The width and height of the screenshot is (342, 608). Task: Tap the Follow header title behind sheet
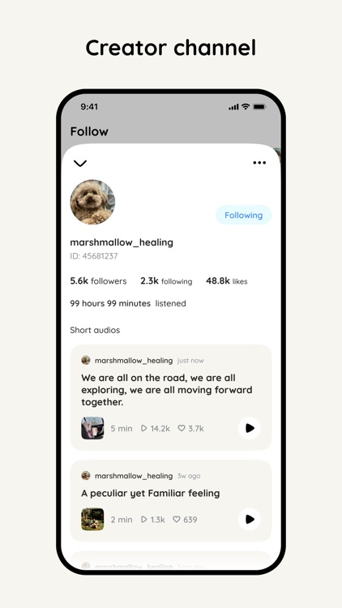(x=89, y=131)
